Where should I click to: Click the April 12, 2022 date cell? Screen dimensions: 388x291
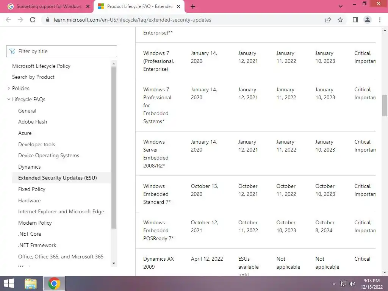click(207, 259)
